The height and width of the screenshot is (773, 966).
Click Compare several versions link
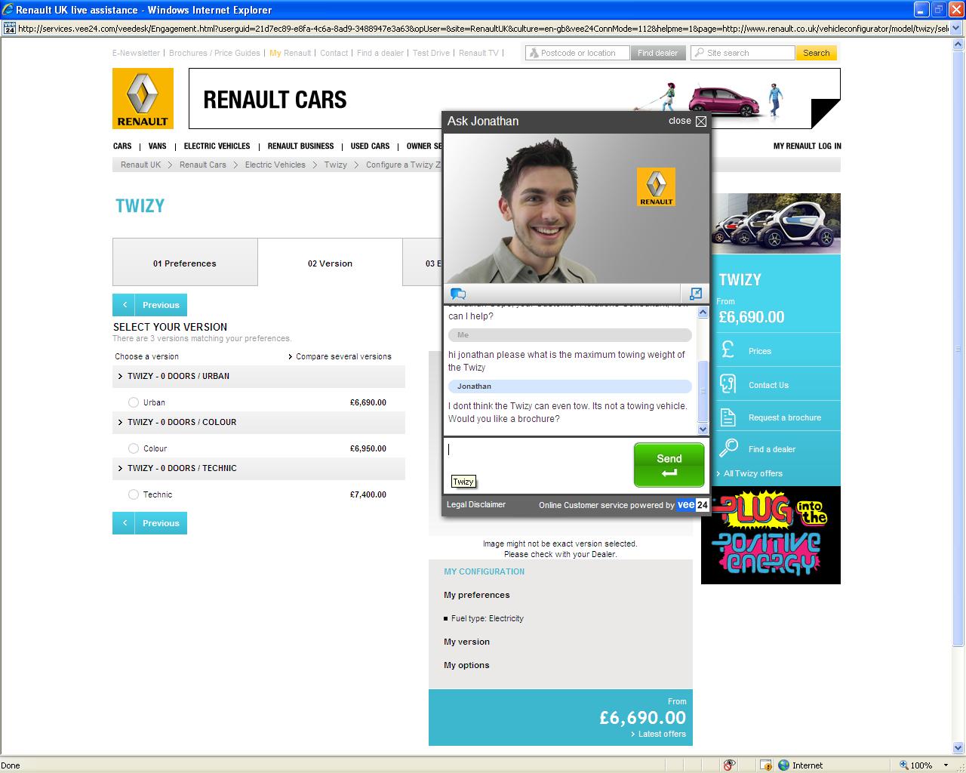pyautogui.click(x=343, y=356)
